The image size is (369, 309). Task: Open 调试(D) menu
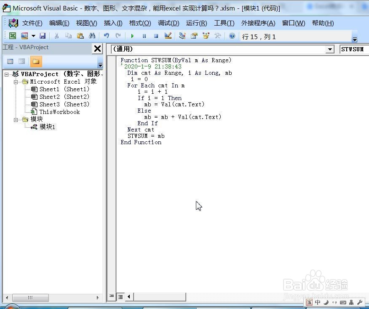168,23
